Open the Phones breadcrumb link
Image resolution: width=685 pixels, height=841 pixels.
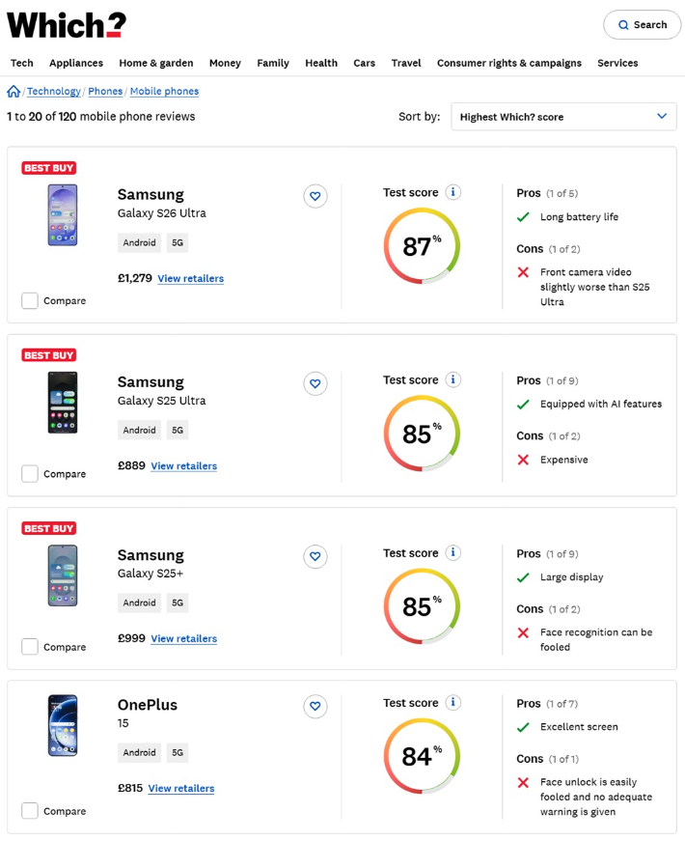coord(105,92)
